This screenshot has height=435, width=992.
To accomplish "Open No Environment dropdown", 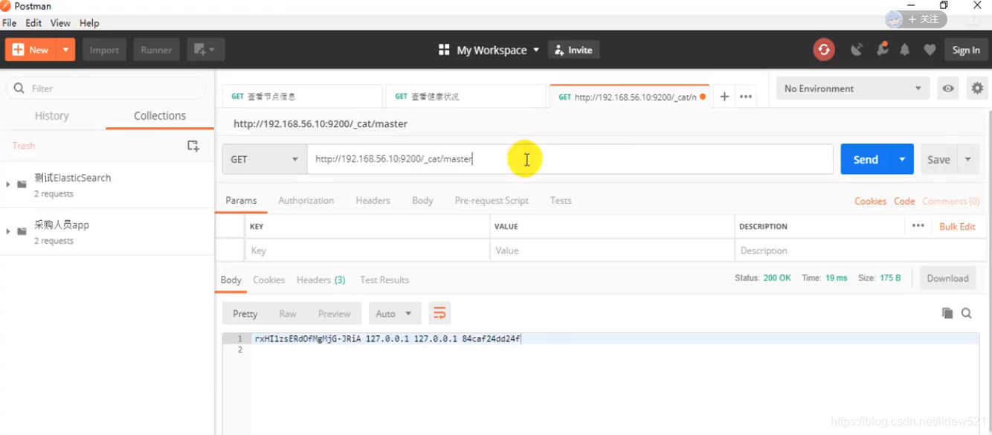I will 852,88.
